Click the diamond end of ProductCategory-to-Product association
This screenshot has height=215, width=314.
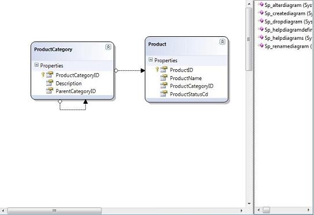point(116,70)
